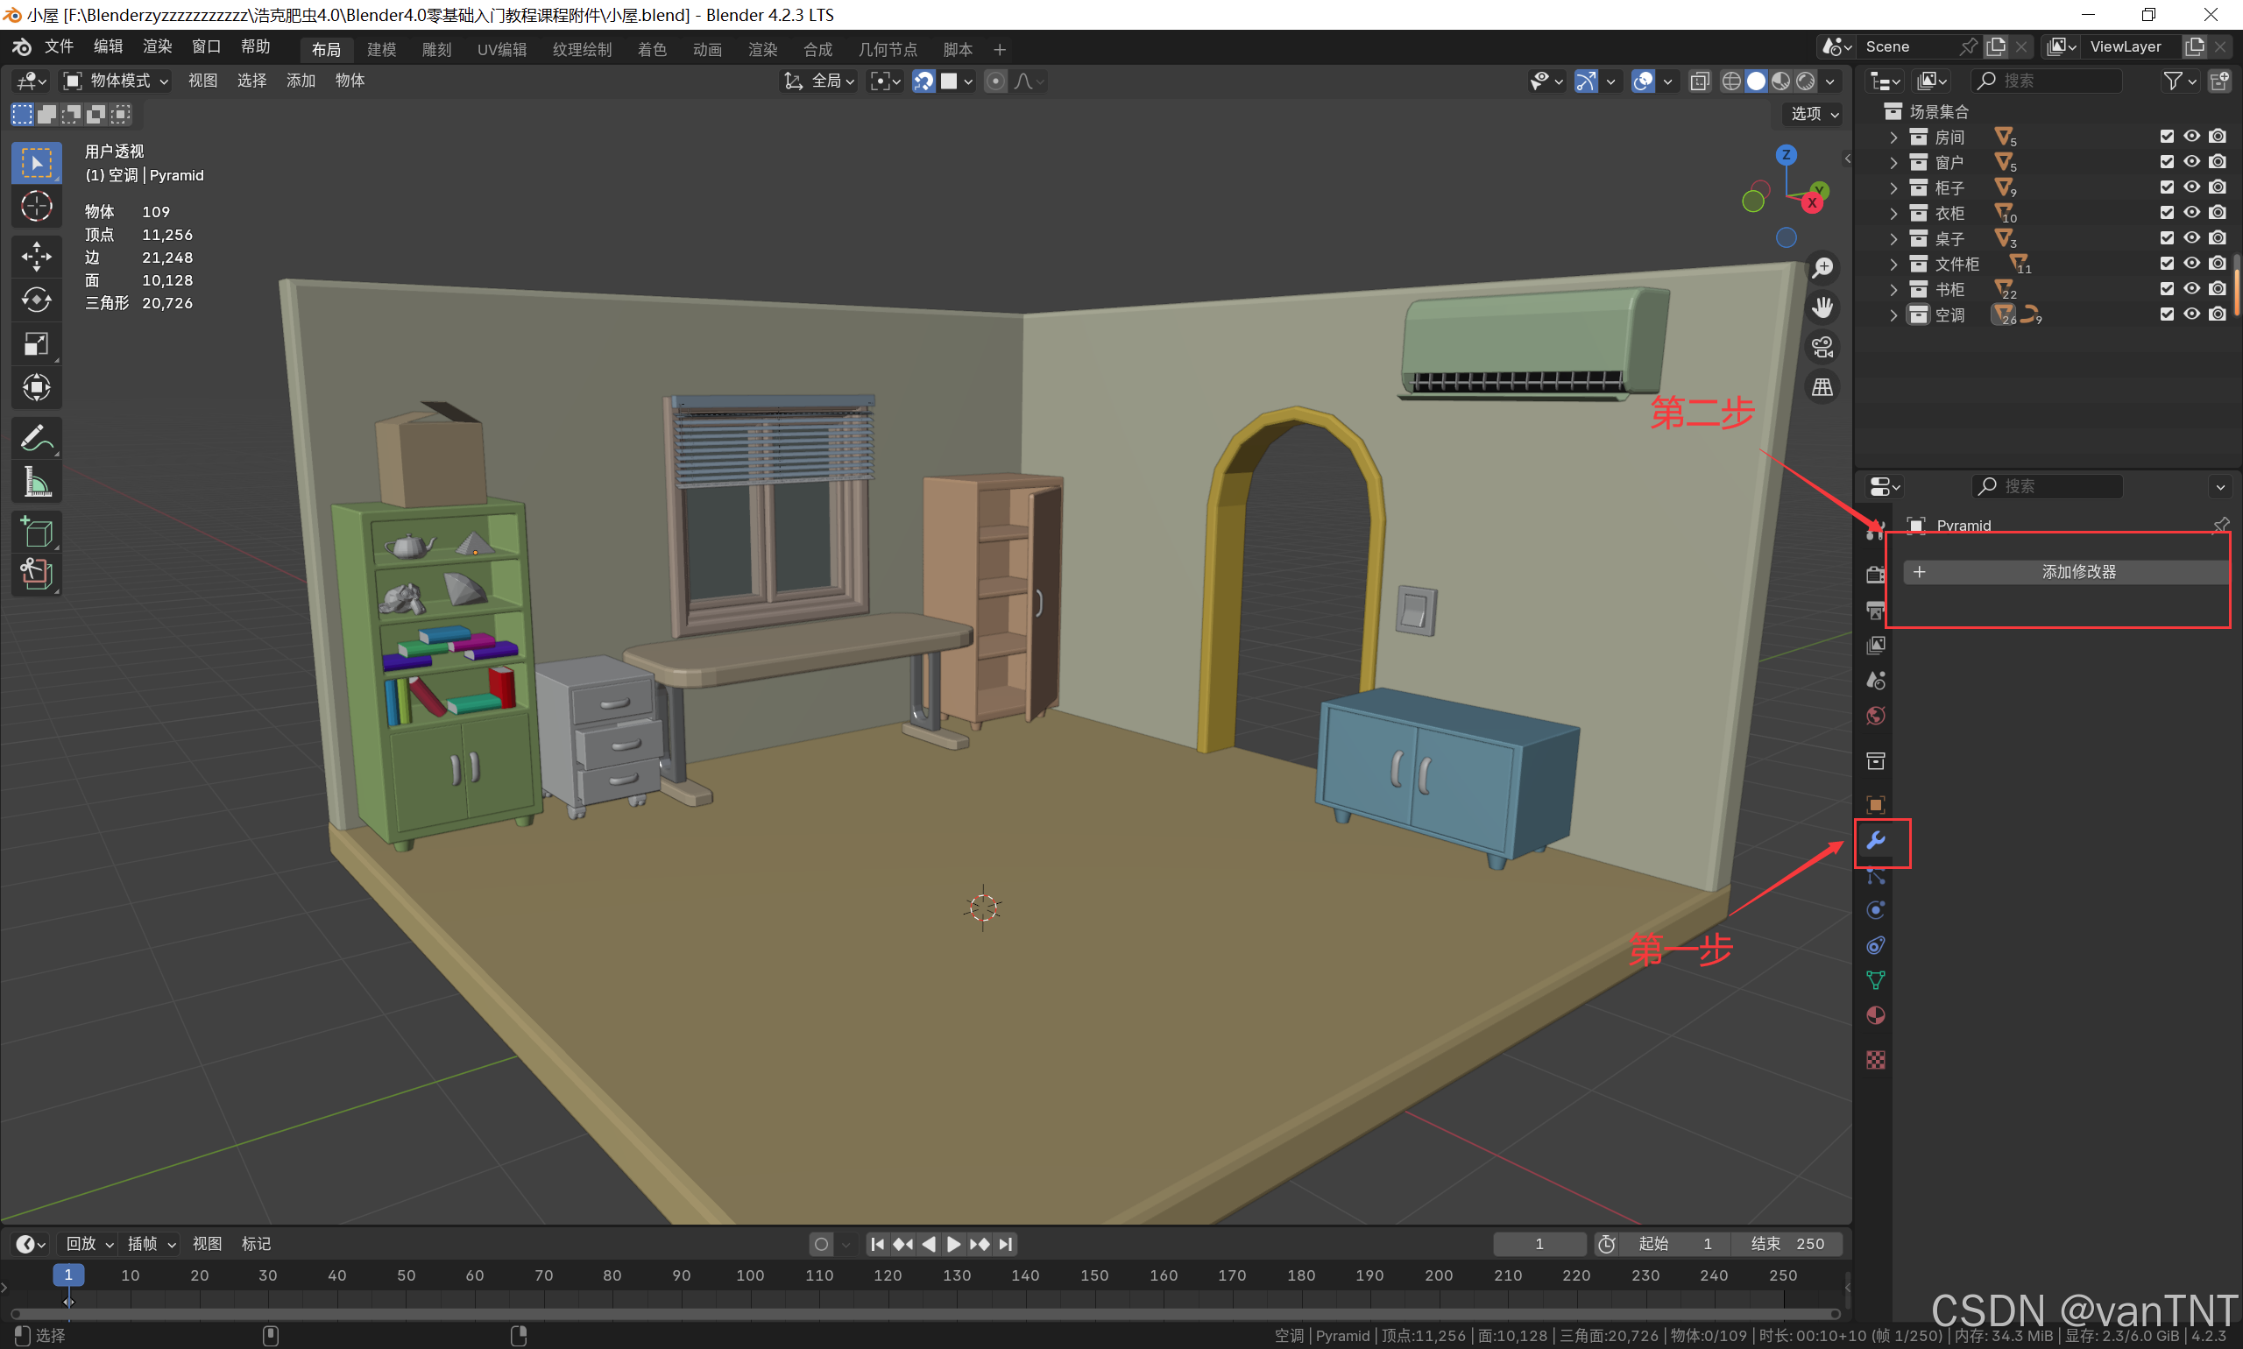Select the Scale tool
The height and width of the screenshot is (1349, 2243).
tap(37, 343)
